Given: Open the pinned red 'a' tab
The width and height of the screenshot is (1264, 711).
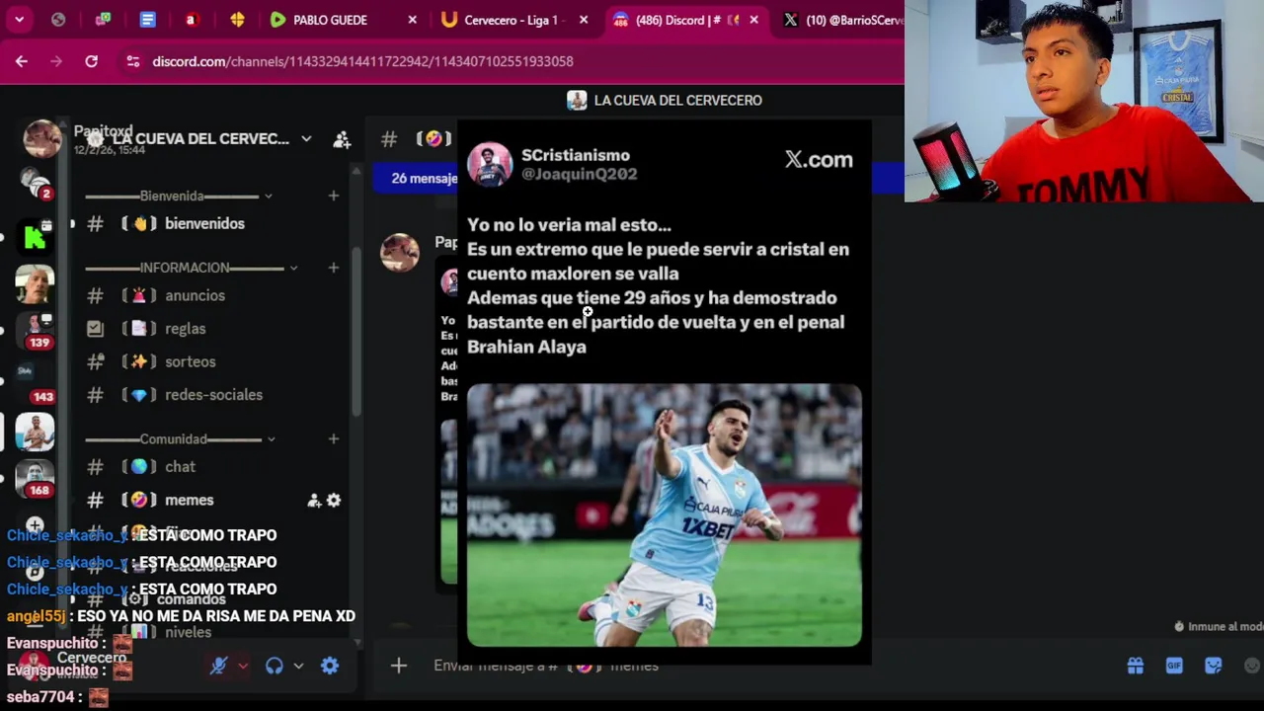Looking at the screenshot, I should pyautogui.click(x=191, y=20).
